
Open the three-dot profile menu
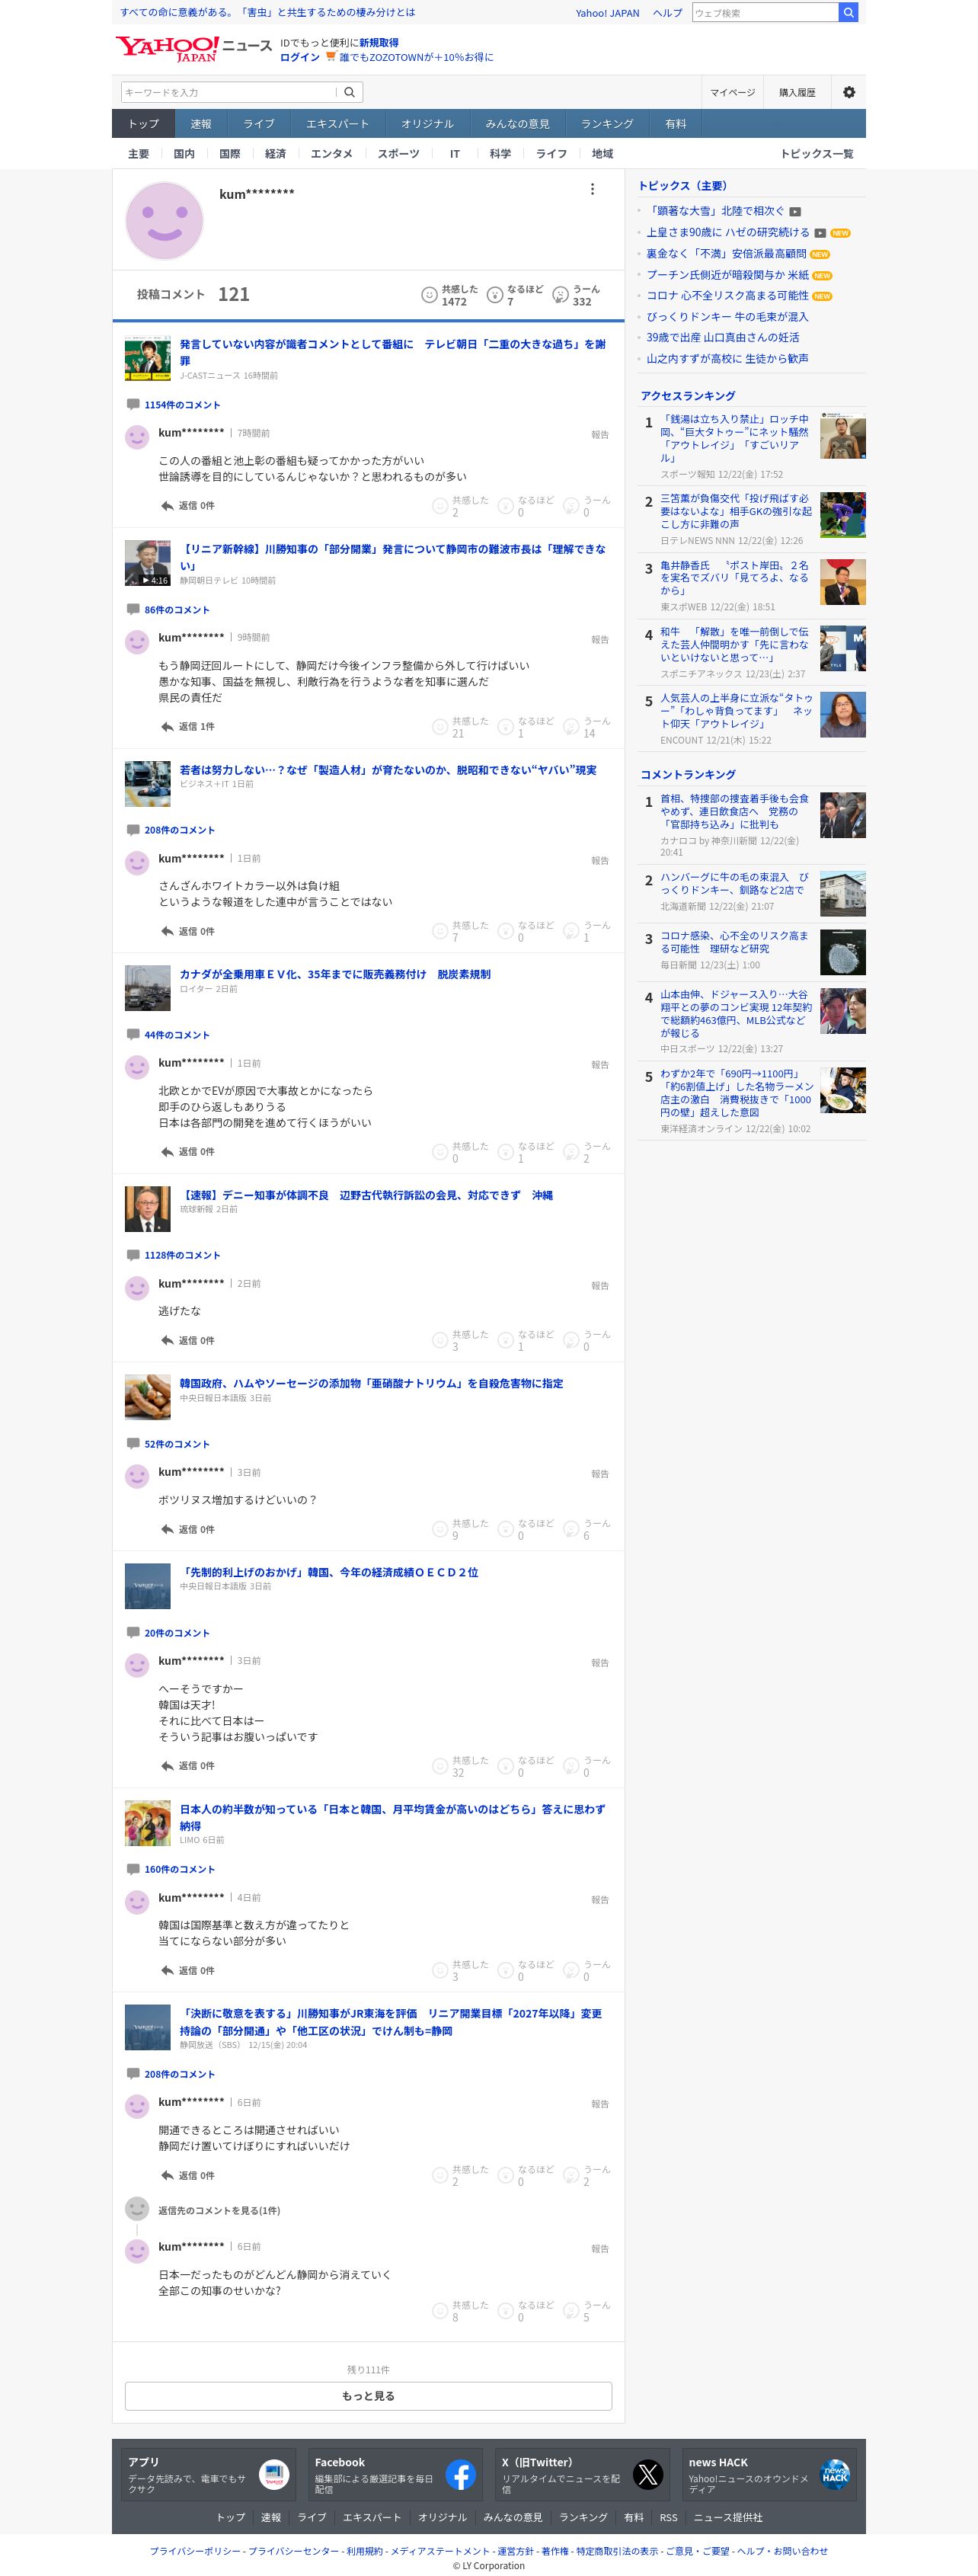pyautogui.click(x=592, y=189)
